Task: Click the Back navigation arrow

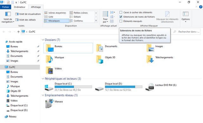Action: tap(4, 32)
